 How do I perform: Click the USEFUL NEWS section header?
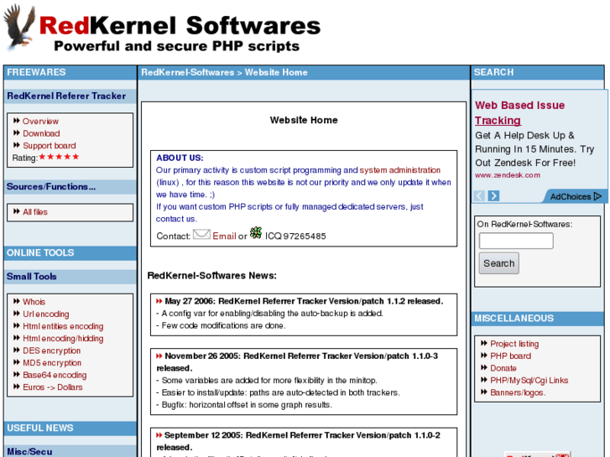pos(39,428)
